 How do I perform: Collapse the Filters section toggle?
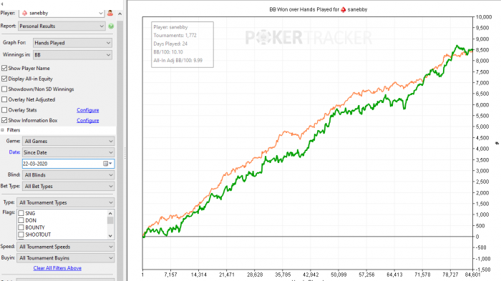(x=3, y=130)
